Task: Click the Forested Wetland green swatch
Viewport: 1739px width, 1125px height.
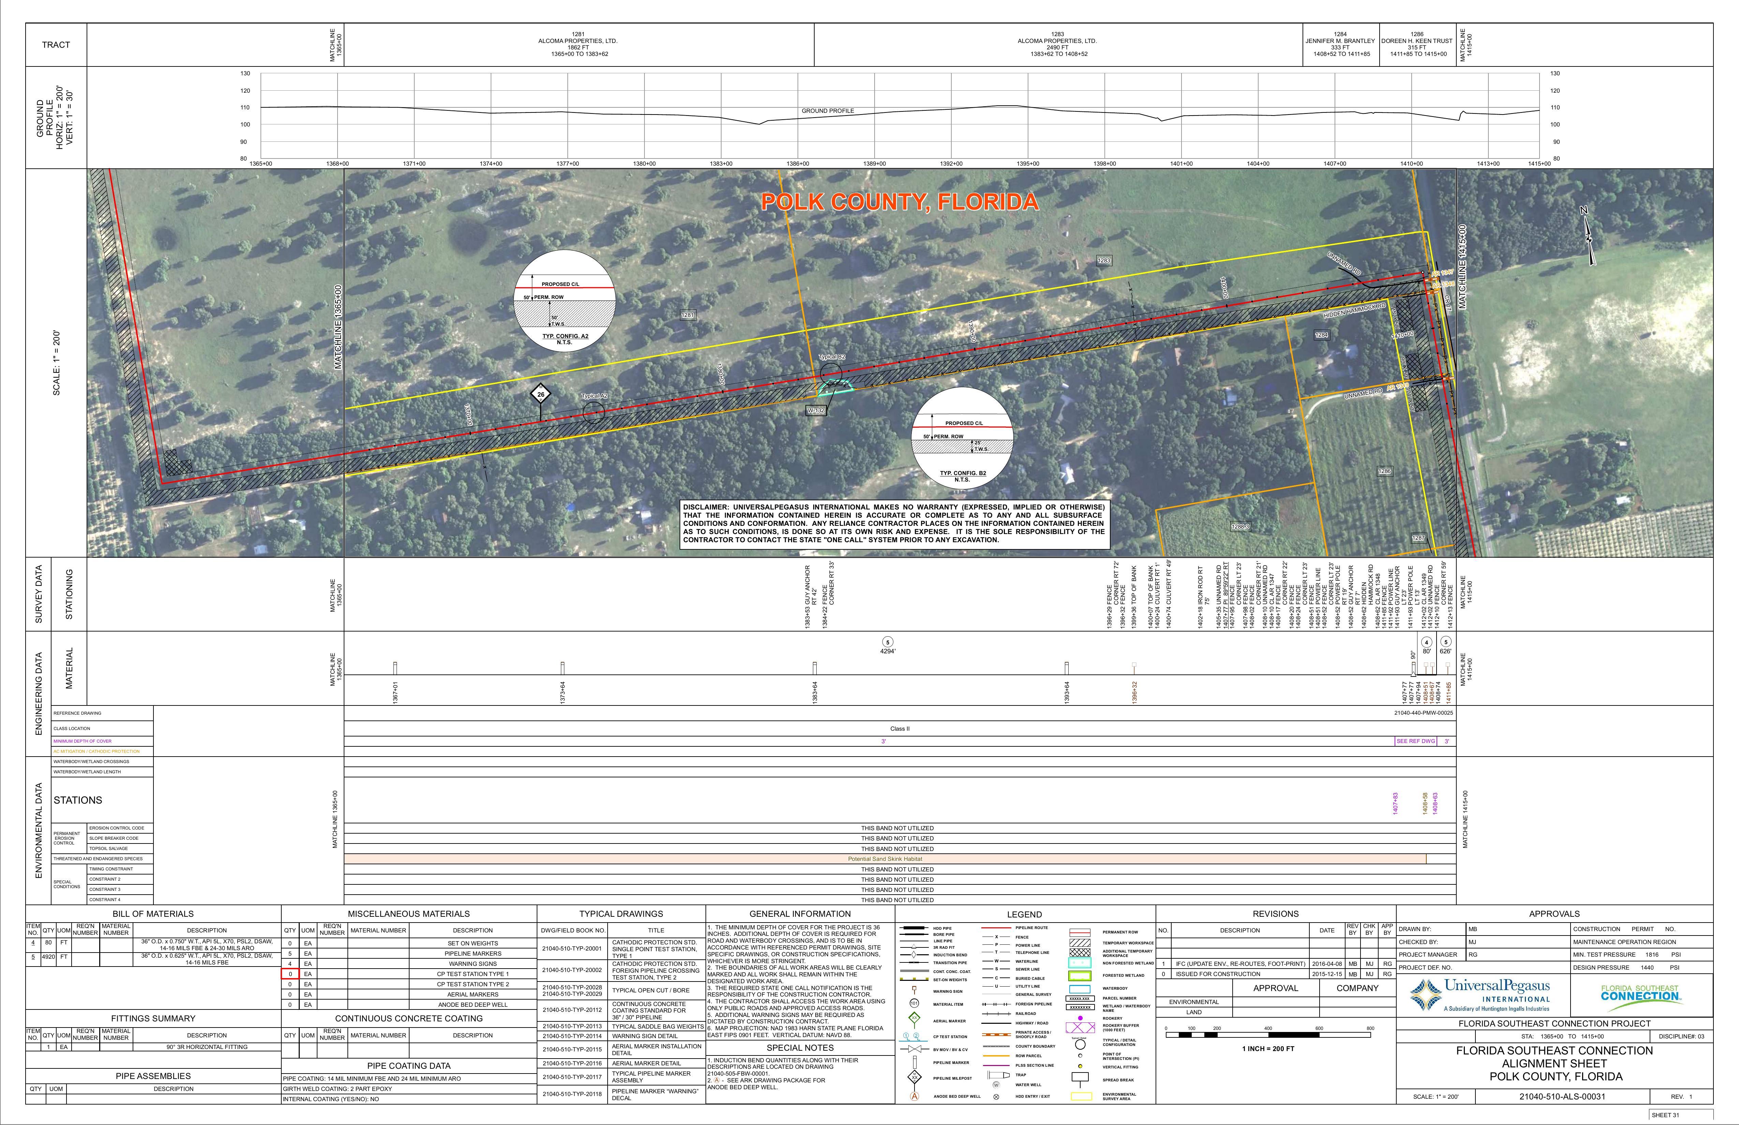Action: 1080,975
